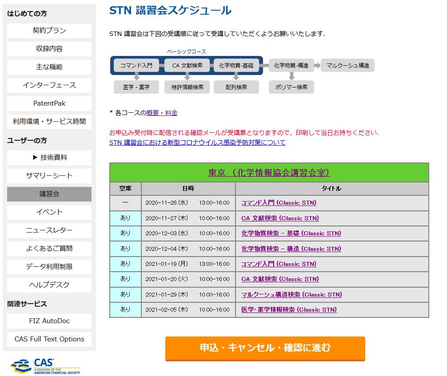
Task: Go to 主な機能 page
Action: pyautogui.click(x=49, y=67)
